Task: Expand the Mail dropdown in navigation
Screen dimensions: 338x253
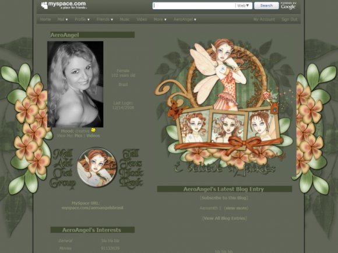Action: (62, 19)
